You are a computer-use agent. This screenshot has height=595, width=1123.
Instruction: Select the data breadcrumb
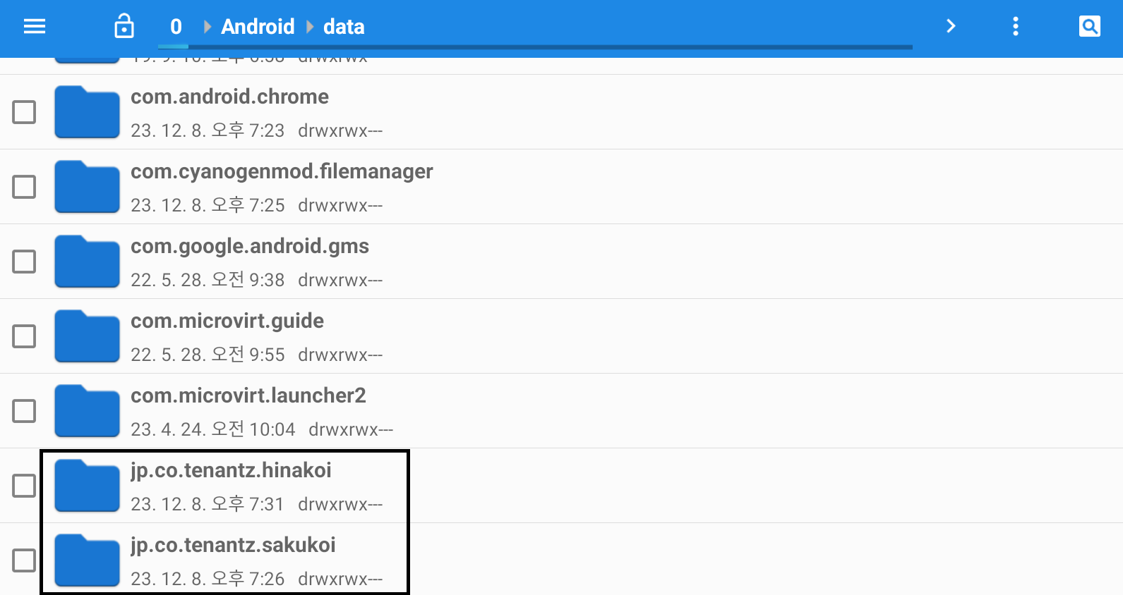click(x=344, y=27)
